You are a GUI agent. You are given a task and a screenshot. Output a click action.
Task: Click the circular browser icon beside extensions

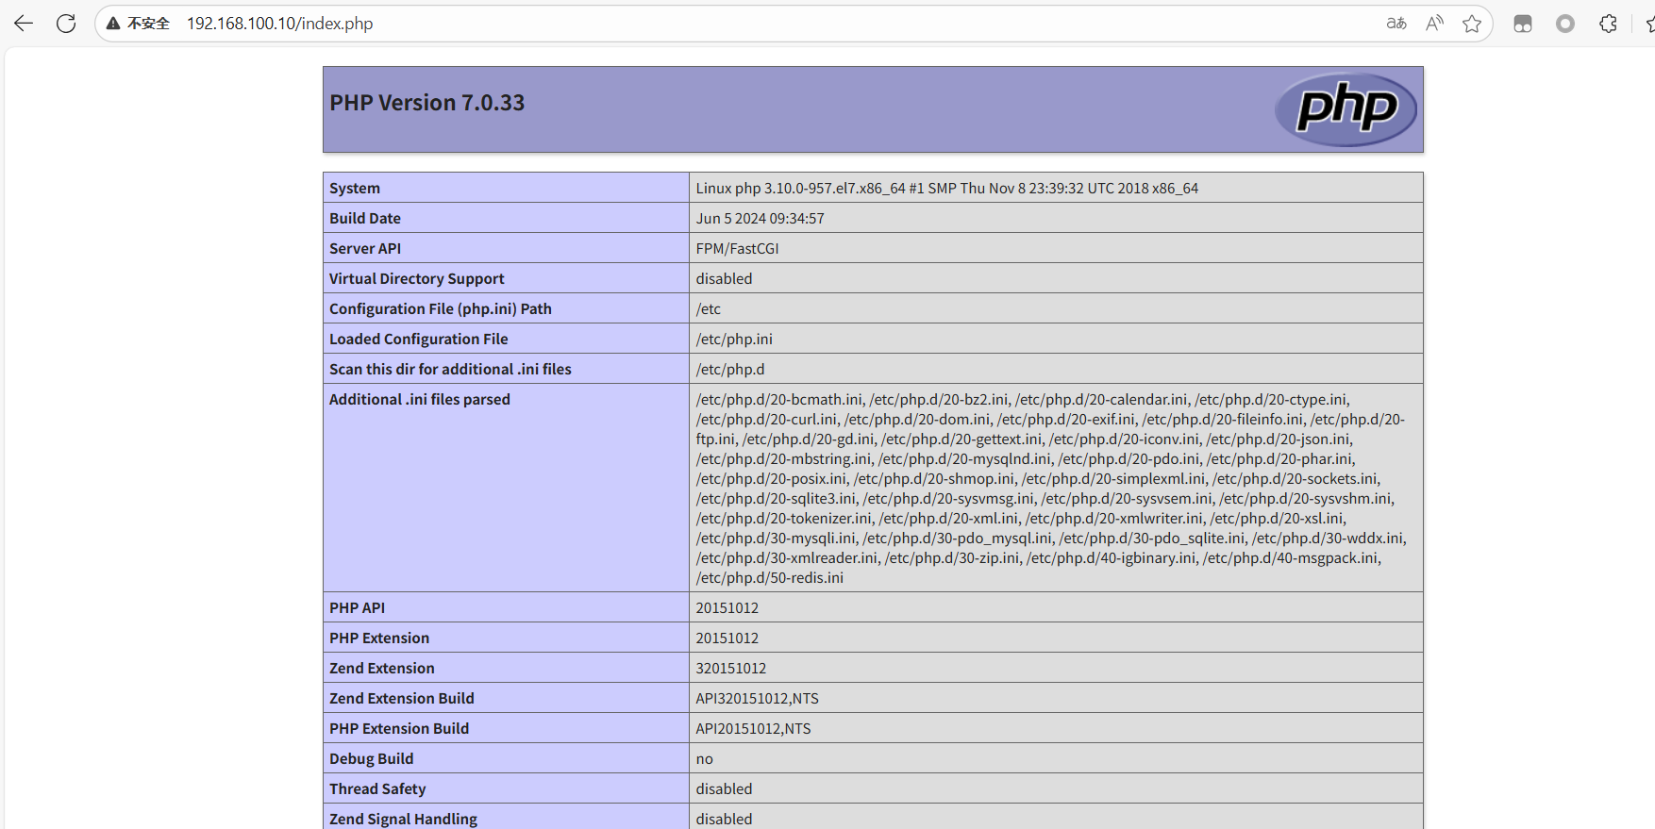tap(1565, 24)
